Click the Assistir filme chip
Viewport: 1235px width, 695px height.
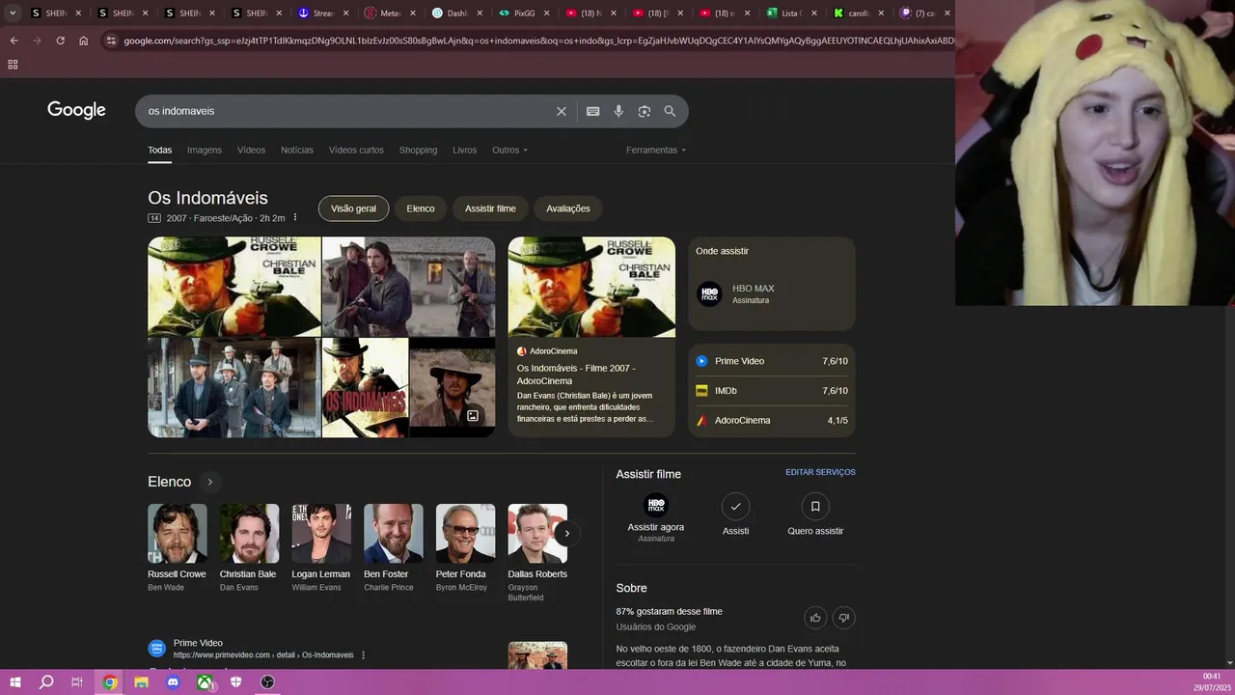point(490,208)
